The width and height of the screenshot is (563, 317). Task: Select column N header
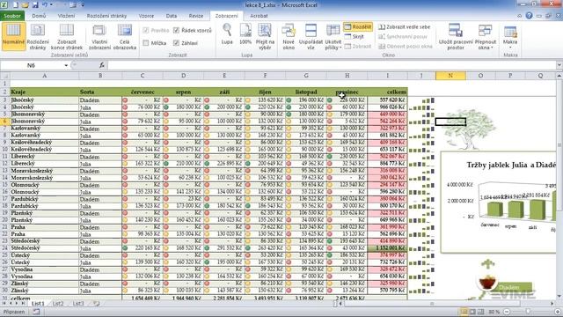(450, 76)
